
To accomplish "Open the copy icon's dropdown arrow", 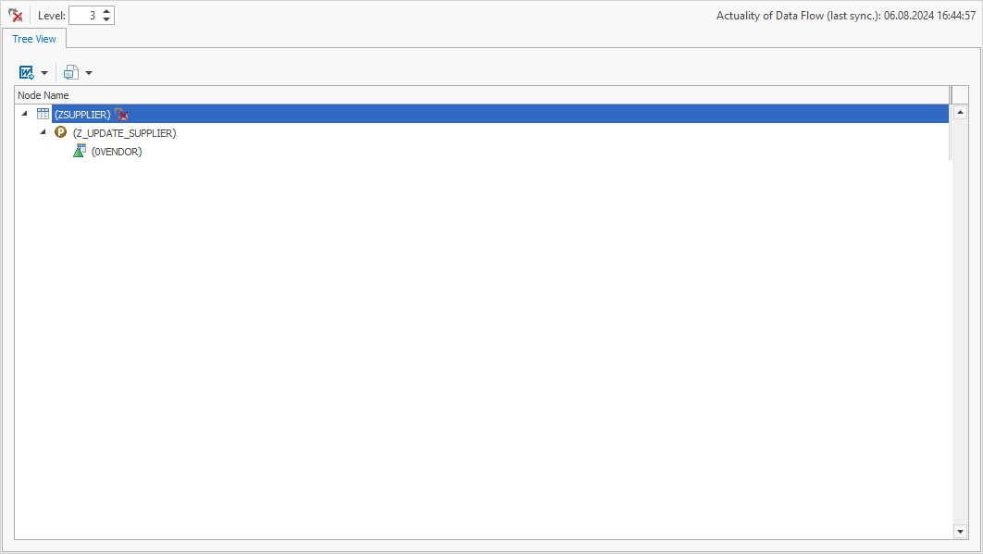I will pyautogui.click(x=89, y=72).
